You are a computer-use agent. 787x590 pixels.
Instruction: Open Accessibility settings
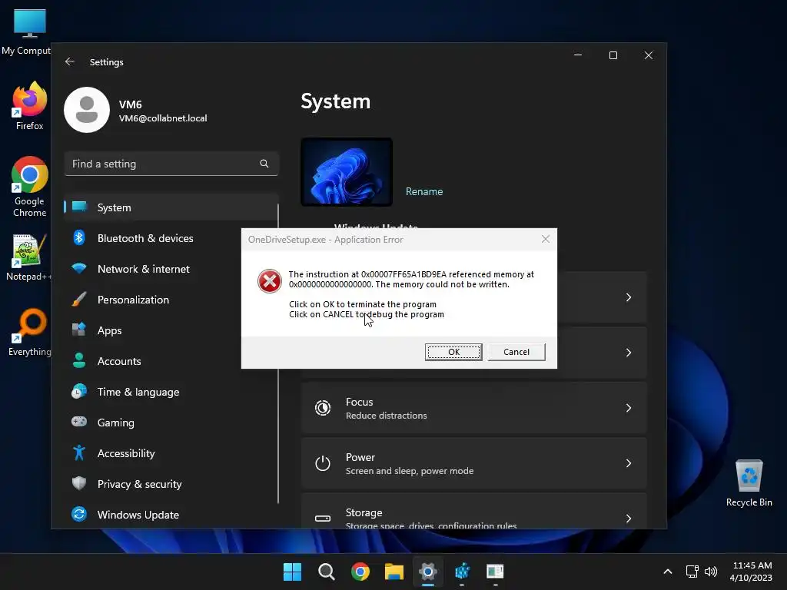pos(171,453)
